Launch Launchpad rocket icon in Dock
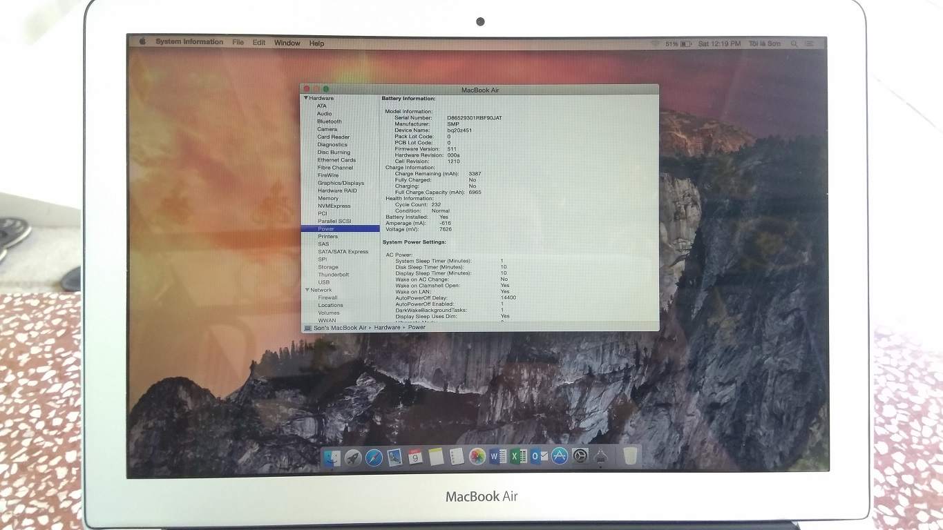This screenshot has width=943, height=530. point(353,456)
